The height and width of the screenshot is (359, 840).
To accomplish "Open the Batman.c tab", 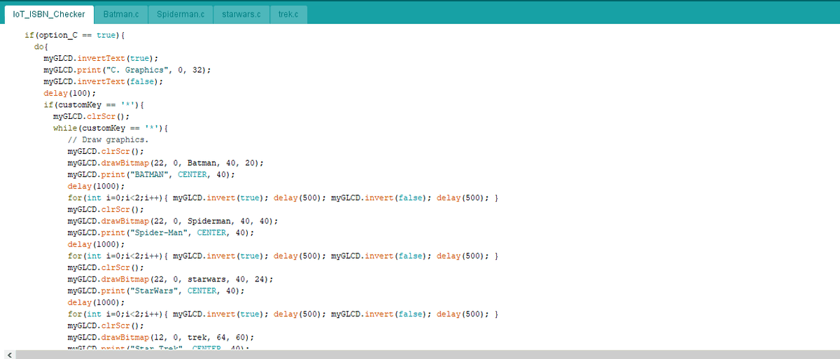I will pyautogui.click(x=121, y=14).
